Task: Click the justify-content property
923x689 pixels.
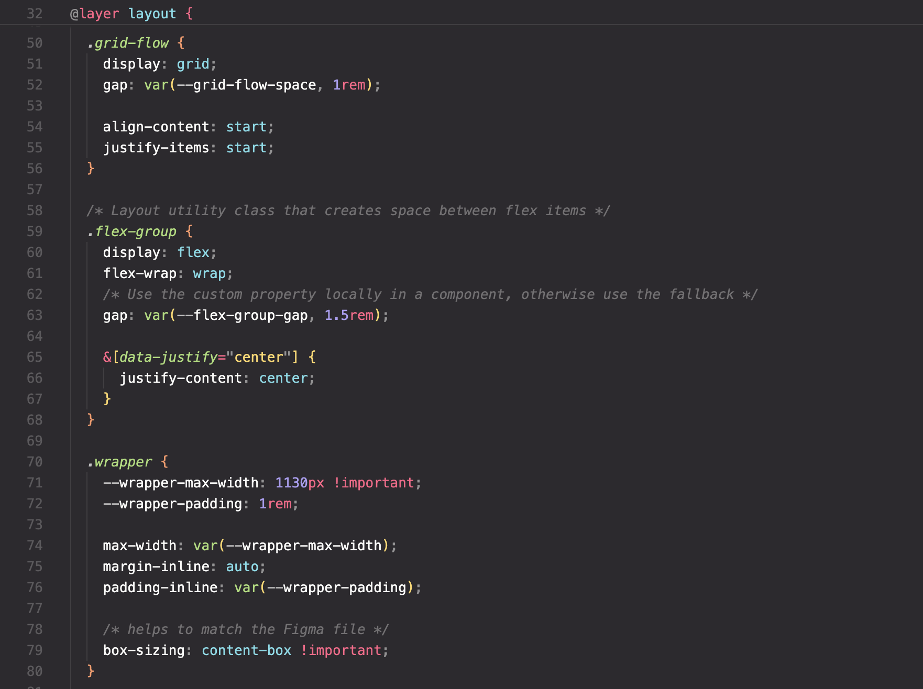Action: (x=180, y=378)
